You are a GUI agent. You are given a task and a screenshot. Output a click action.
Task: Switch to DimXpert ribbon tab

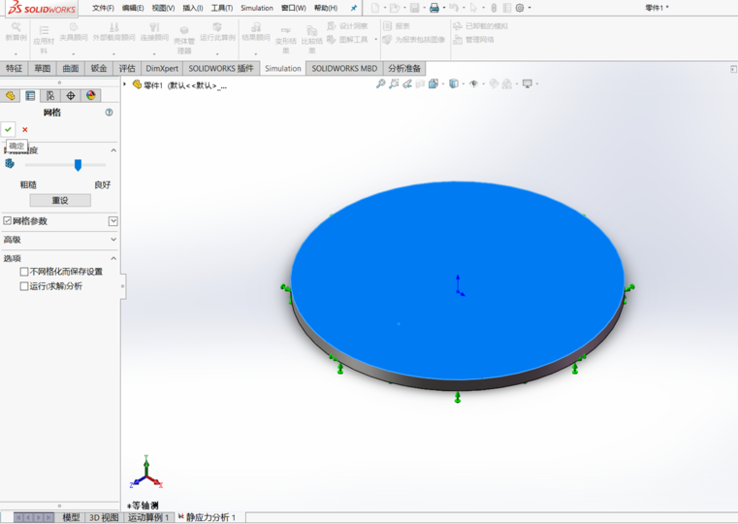coord(162,68)
